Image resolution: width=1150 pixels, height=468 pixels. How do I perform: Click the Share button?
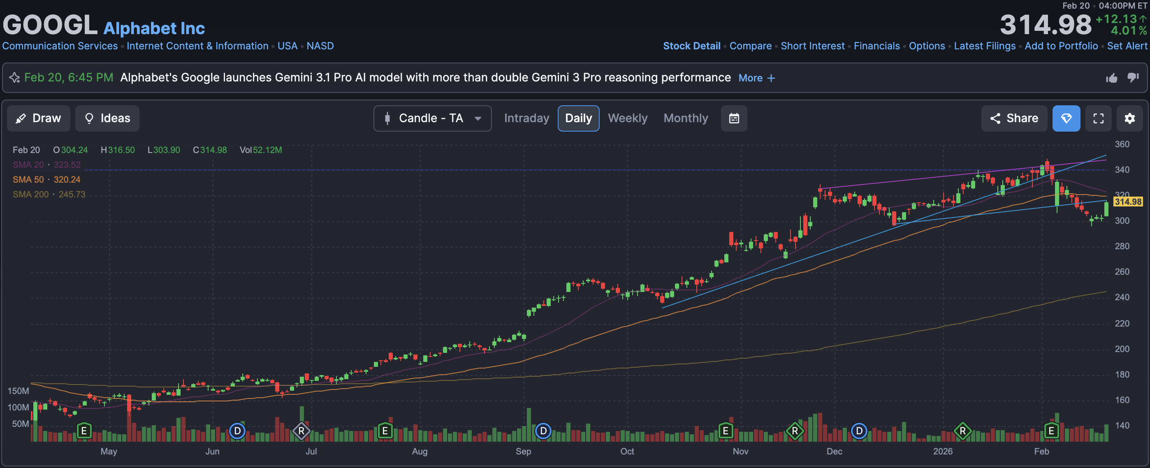(1013, 118)
